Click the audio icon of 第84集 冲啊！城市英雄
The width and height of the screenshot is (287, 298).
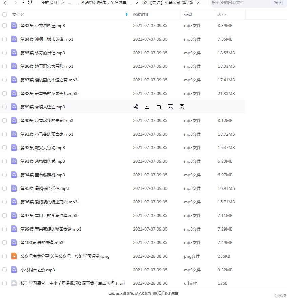(x=14, y=39)
